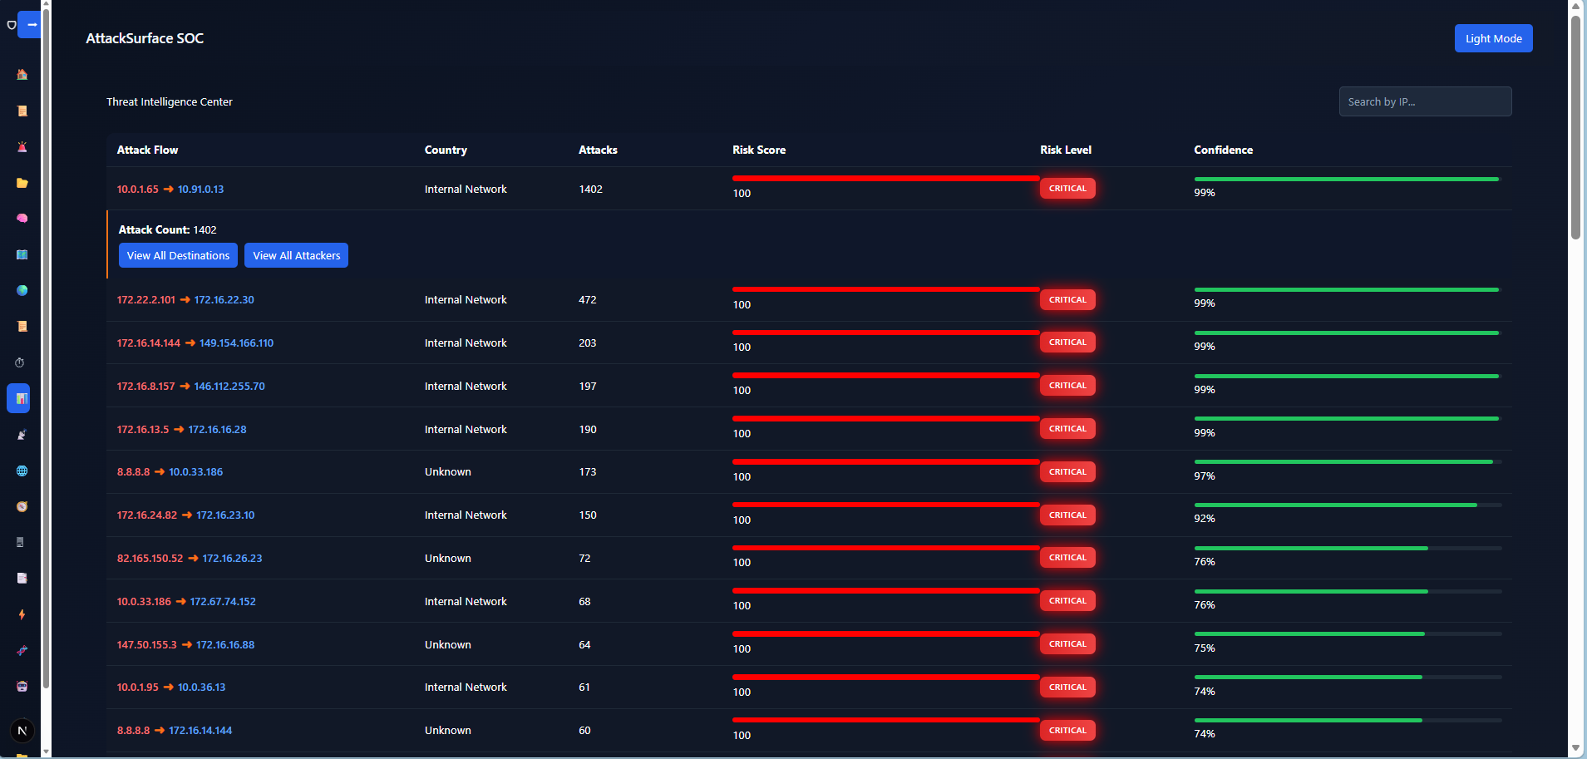This screenshot has height=759, width=1587.
Task: Click the AttackSurface SOC title
Action: (145, 38)
